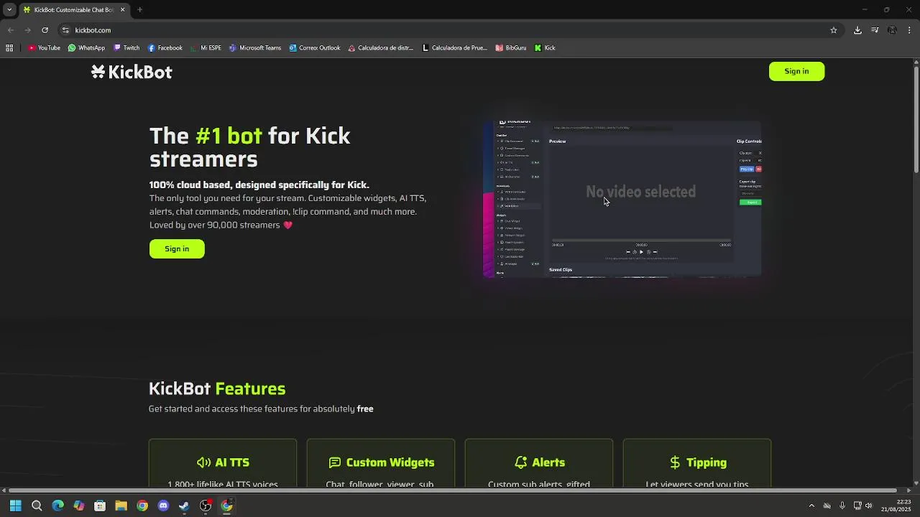Open Steam from the taskbar
The height and width of the screenshot is (517, 920).
(184, 506)
